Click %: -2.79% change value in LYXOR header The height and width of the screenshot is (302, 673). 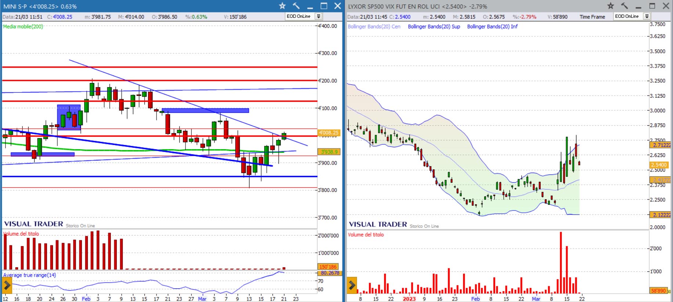coord(524,17)
